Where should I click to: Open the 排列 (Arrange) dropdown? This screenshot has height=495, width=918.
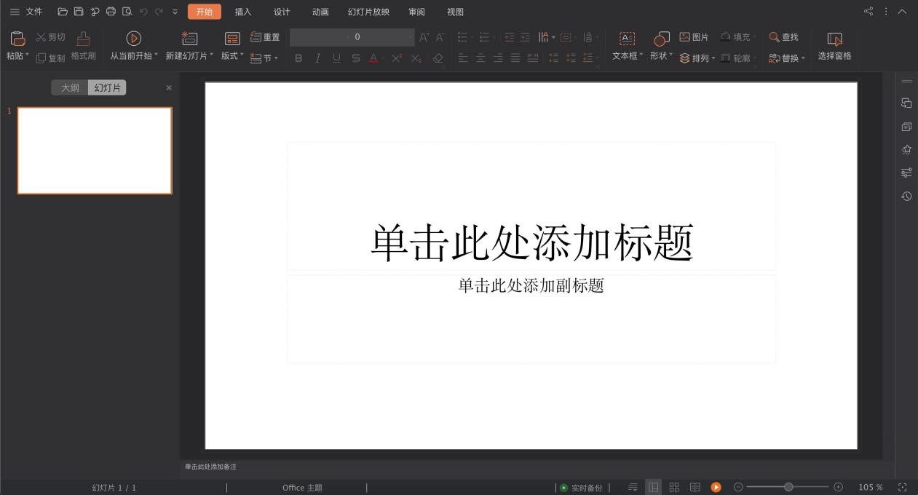click(699, 58)
